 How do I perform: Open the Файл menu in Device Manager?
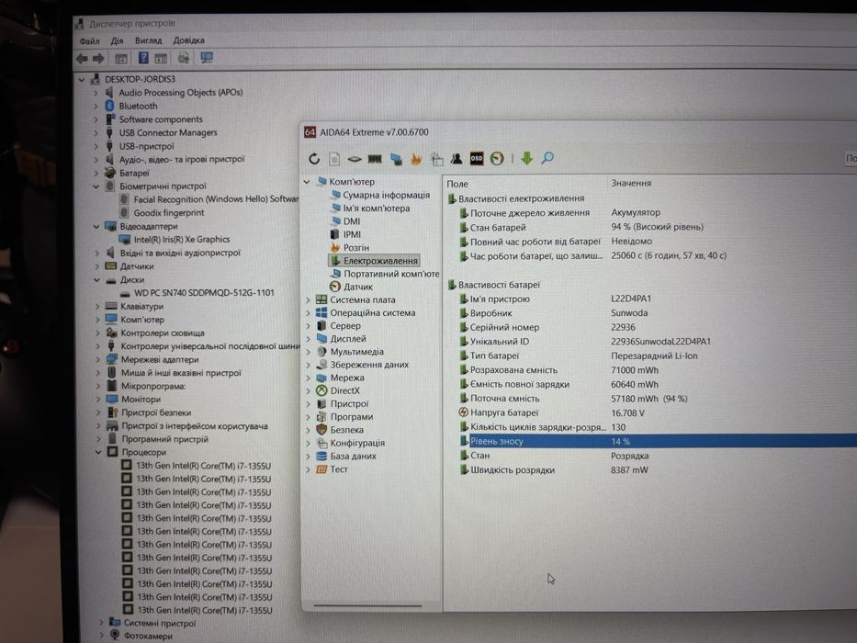(89, 41)
